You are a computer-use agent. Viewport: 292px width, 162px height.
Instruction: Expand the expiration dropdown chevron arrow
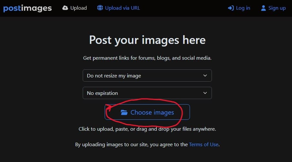pyautogui.click(x=205, y=93)
